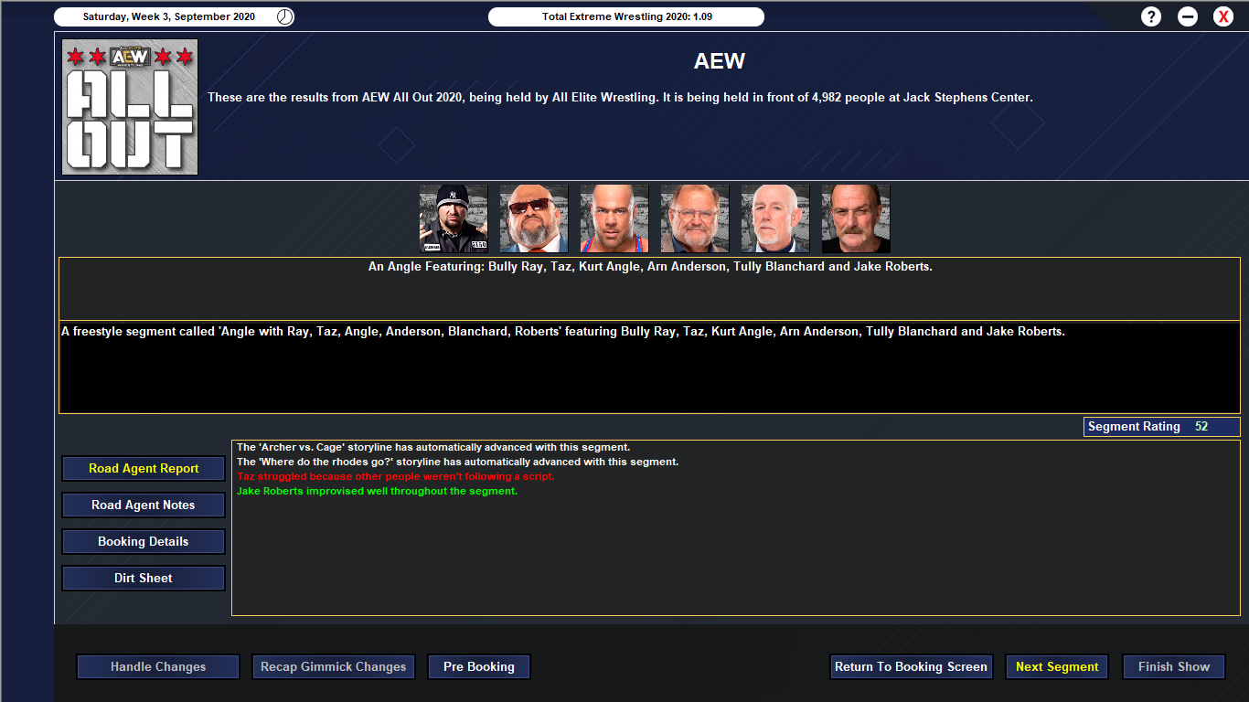Click the Pre Booking button
The height and width of the screenshot is (702, 1249).
point(479,666)
